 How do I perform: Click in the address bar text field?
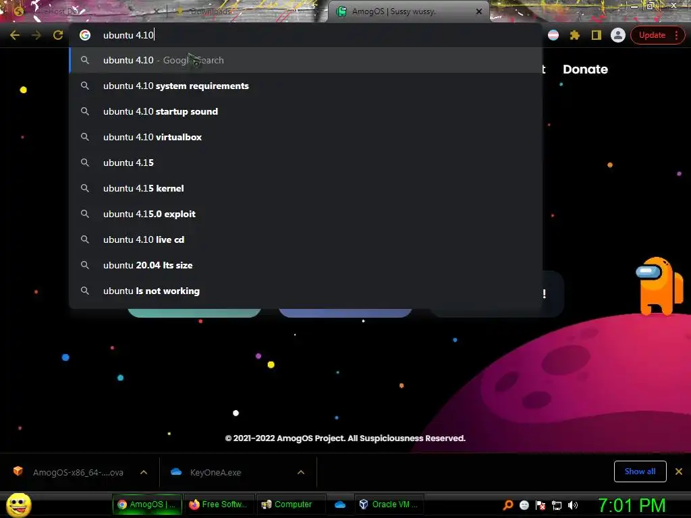click(x=308, y=35)
